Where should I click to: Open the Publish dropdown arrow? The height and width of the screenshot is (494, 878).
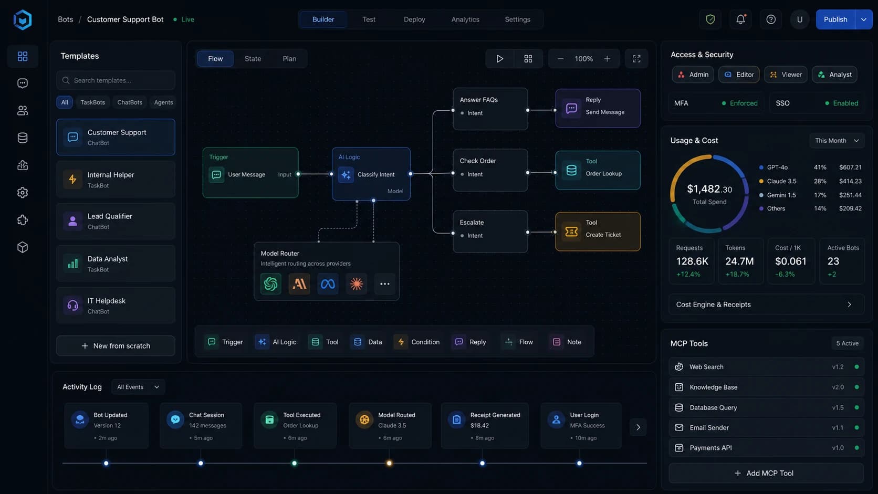coord(864,19)
